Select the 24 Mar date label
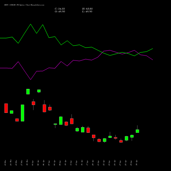Viewport: 171px width, 171px height. pyautogui.click(x=11, y=163)
